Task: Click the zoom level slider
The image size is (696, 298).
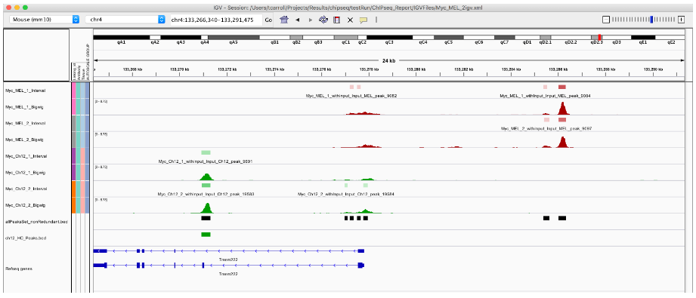Action: point(644,20)
